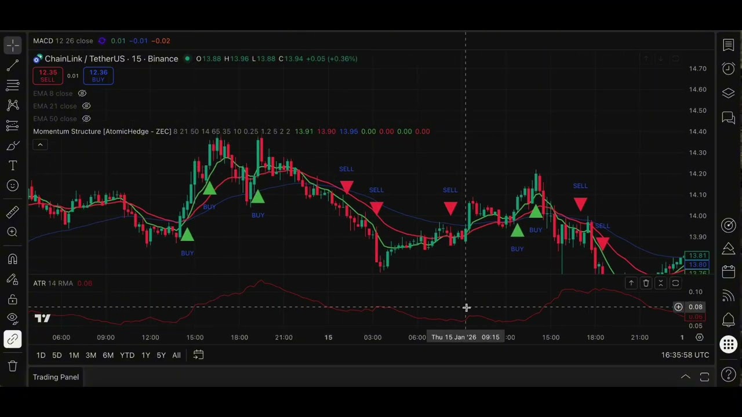Click the market open status dot
This screenshot has height=417, width=742.
coord(187,58)
